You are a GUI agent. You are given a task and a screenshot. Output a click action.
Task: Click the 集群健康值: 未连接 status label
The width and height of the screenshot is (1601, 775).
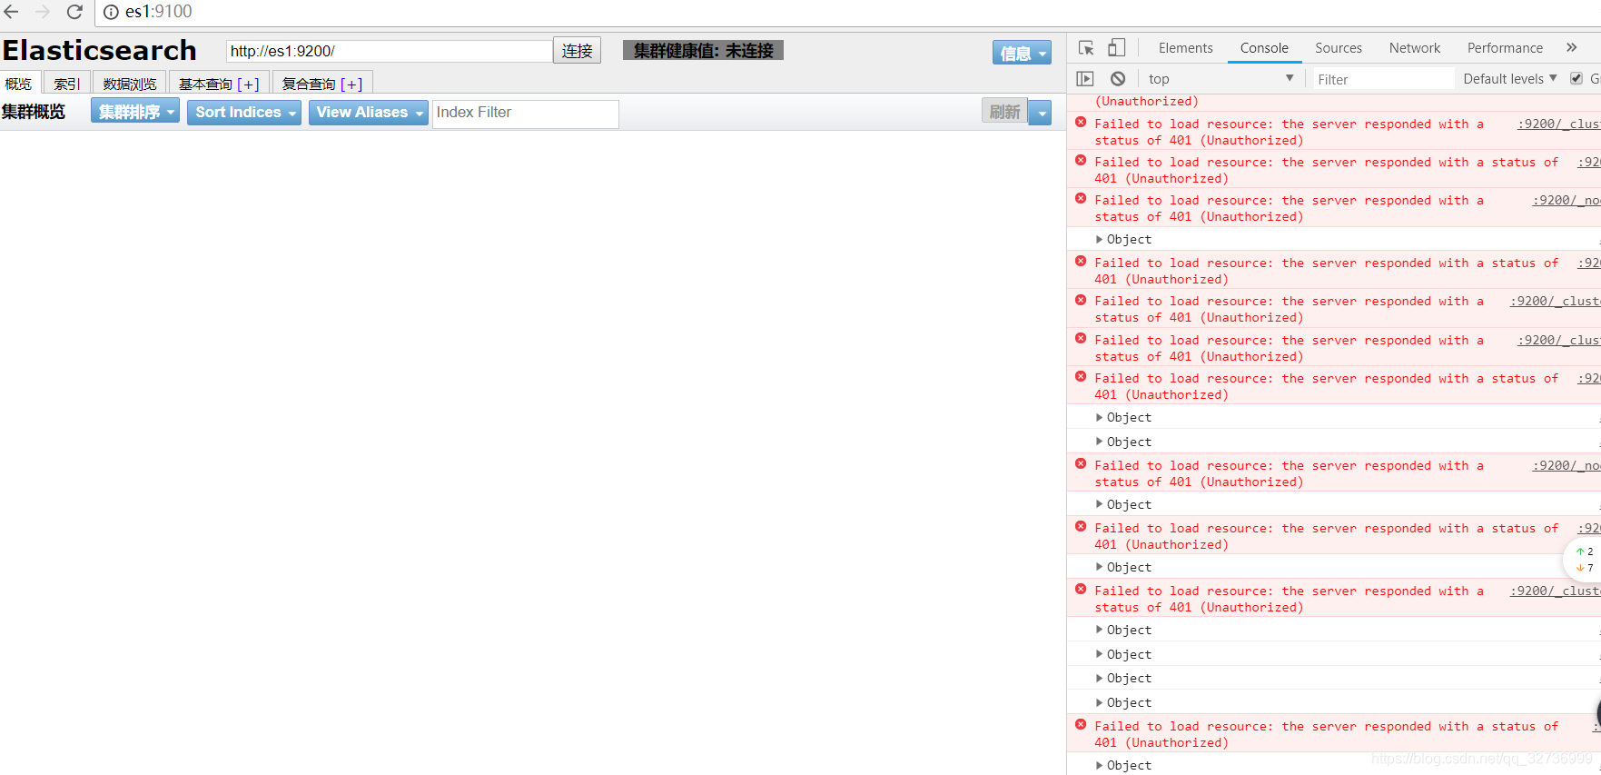[703, 51]
